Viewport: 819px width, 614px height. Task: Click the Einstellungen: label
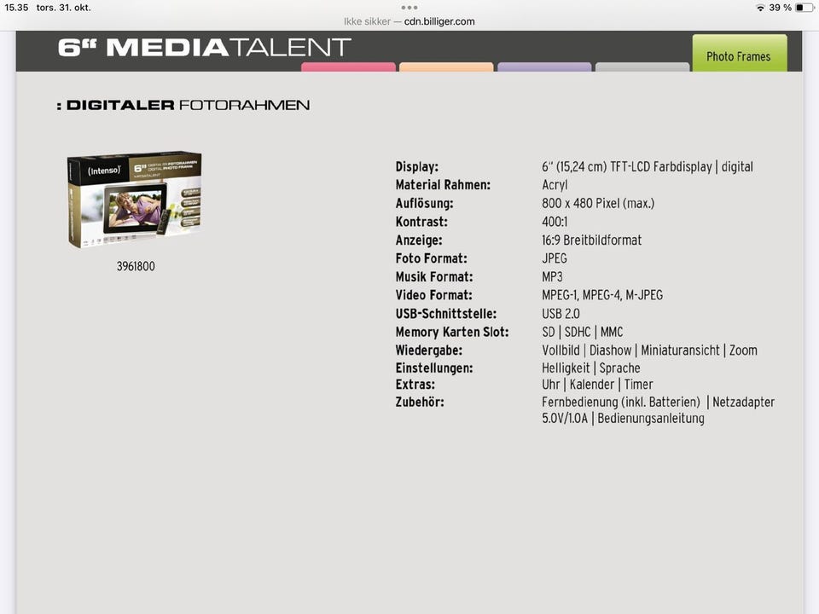coord(434,368)
